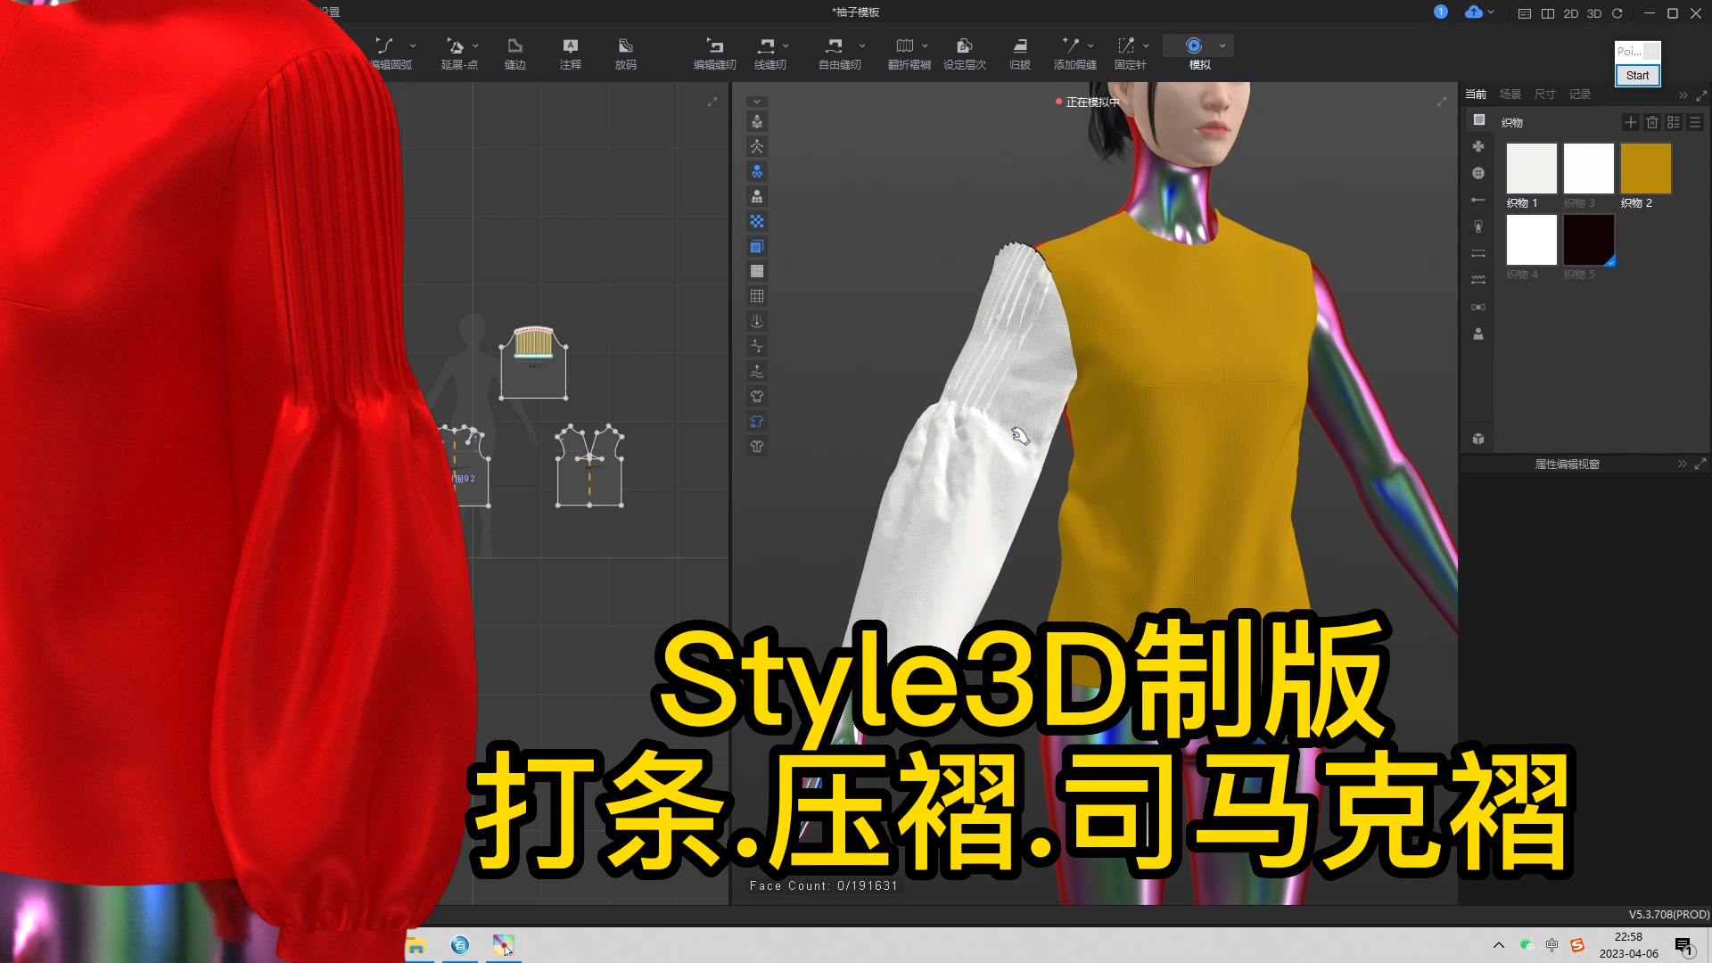Click T-shirt garment icon above blue one
The height and width of the screenshot is (963, 1712).
point(756,397)
